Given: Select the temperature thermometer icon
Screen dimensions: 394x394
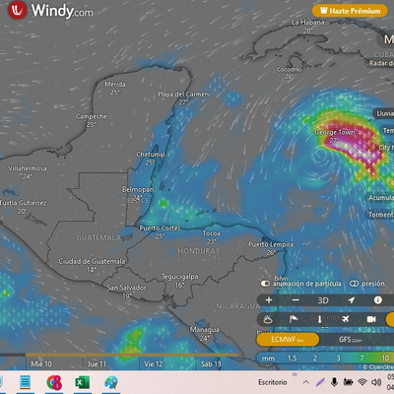Looking at the screenshot, I should pos(319,319).
